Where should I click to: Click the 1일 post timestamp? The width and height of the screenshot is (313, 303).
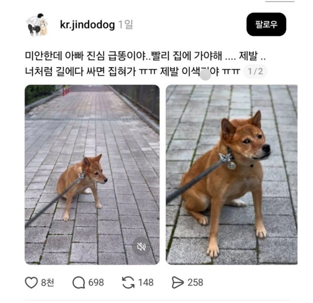point(126,24)
